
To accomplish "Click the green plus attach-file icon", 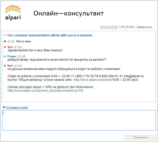I will [x=4, y=107].
